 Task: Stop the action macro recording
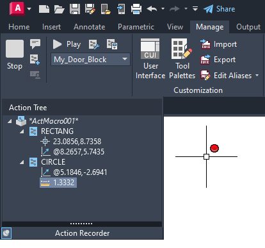[x=15, y=54]
